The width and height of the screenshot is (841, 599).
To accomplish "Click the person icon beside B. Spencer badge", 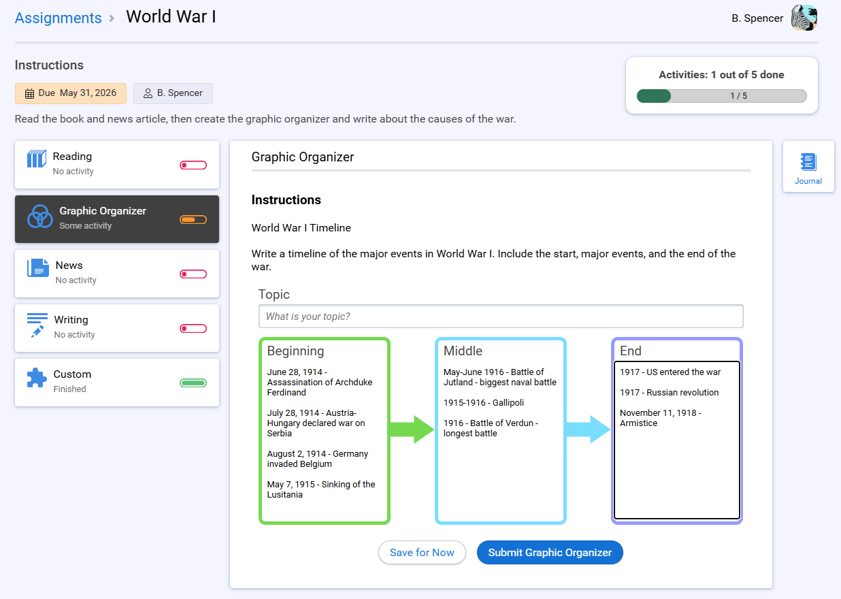I will coord(148,94).
